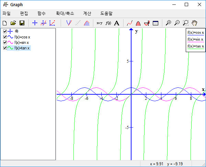The image size is (206, 167).
Task: Click f(x)=cos x legend entry
Action: click(x=196, y=33)
